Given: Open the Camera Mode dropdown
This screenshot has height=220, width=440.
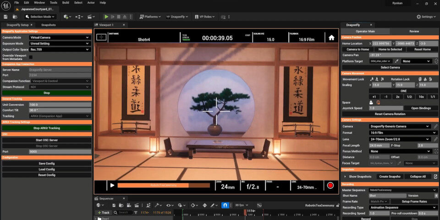Looking at the screenshot, I should (x=60, y=38).
